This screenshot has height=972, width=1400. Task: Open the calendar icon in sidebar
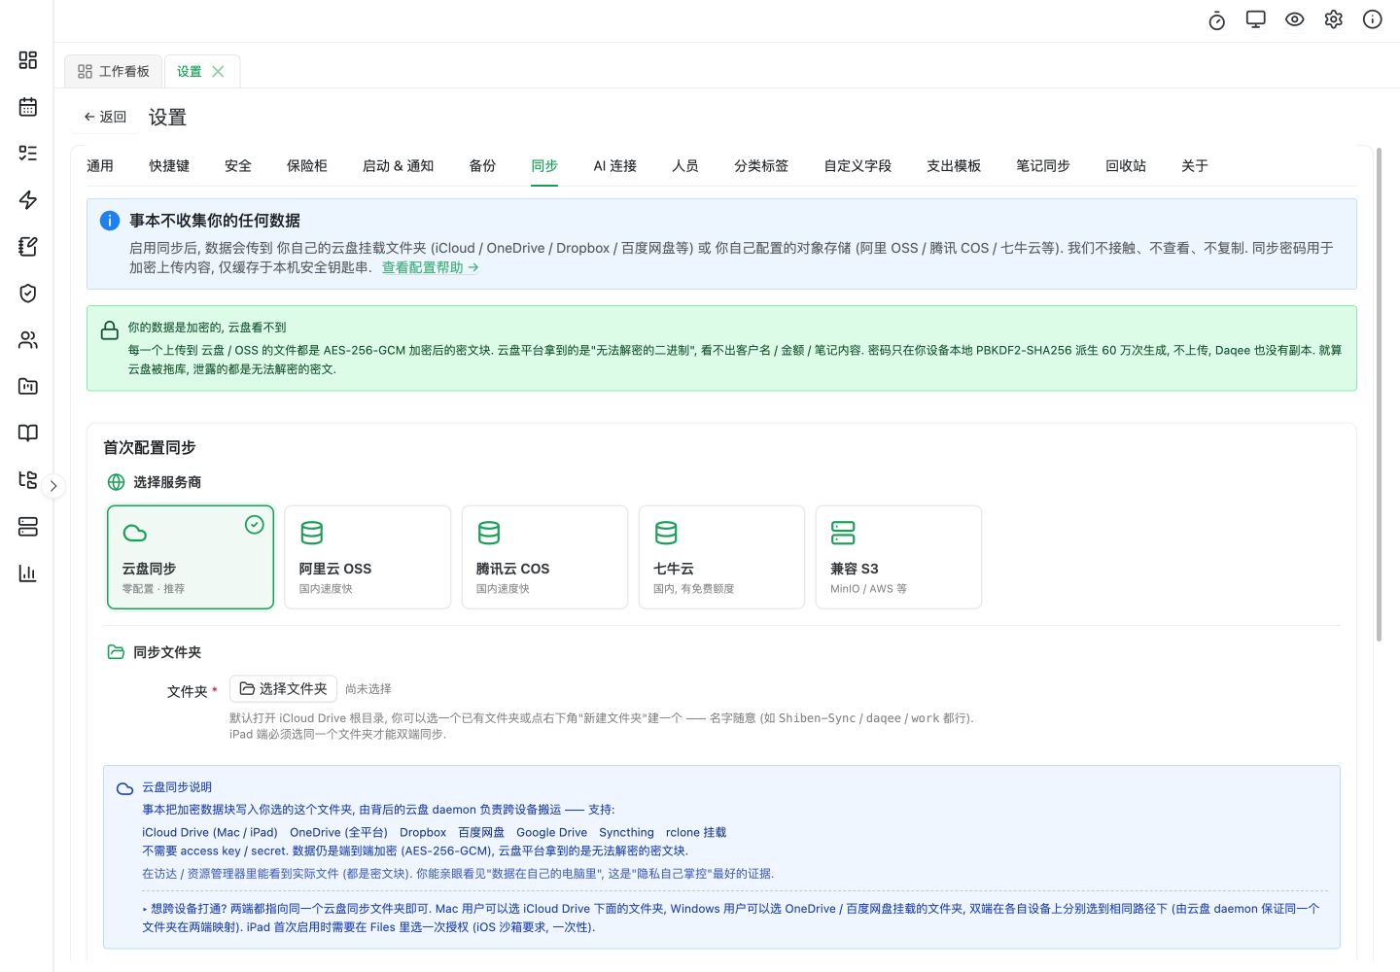click(x=28, y=107)
